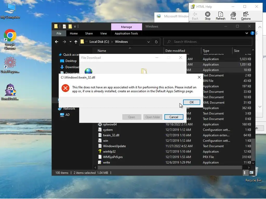Open the BonziBuddy desktop icon
This screenshot has width=266, height=199.
point(10,92)
